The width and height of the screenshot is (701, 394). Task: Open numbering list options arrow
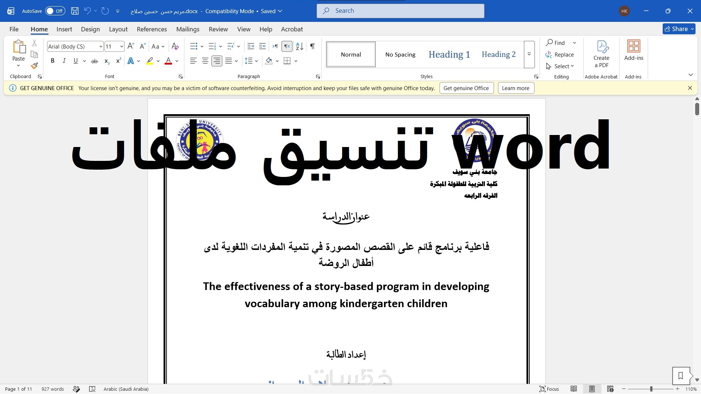pyautogui.click(x=221, y=46)
